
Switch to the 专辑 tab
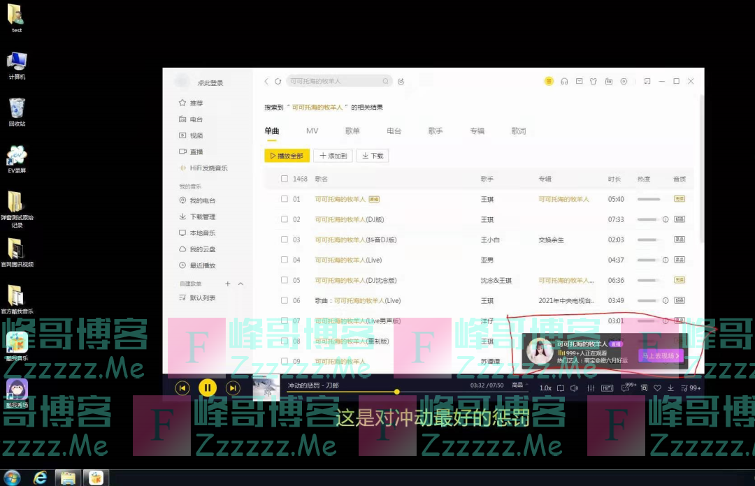[477, 131]
